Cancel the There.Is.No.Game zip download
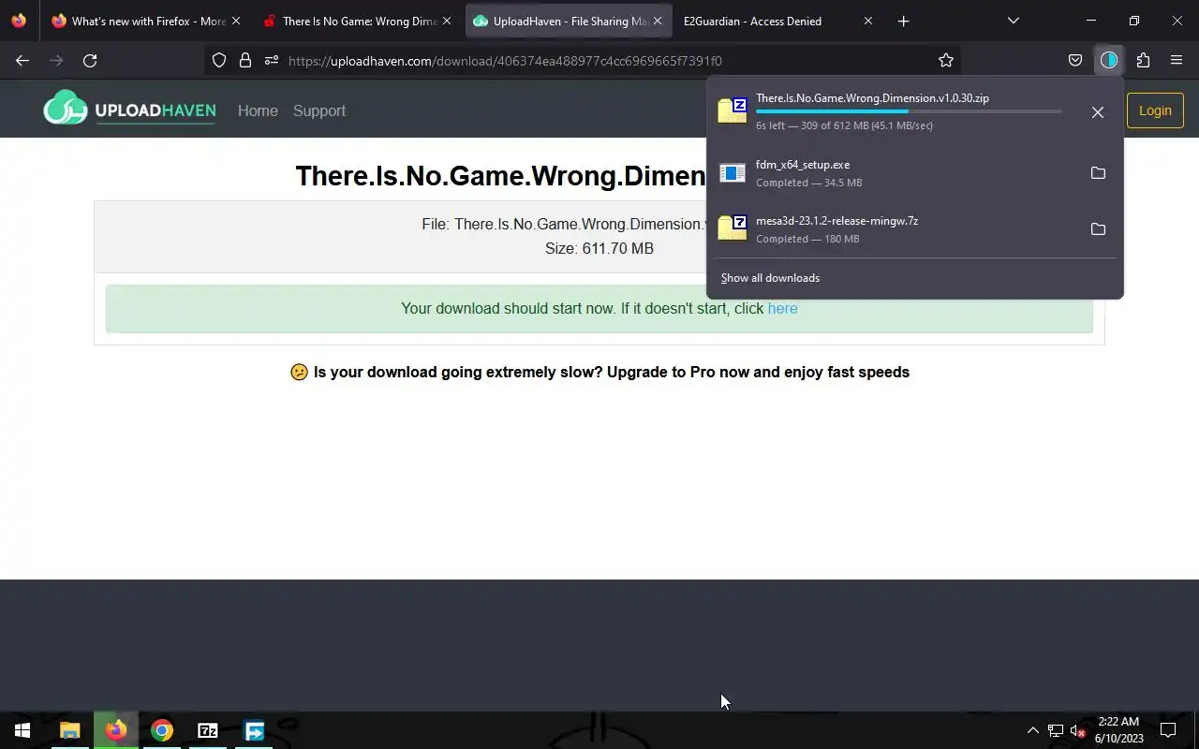Screen dimensions: 1199x749 [x=1098, y=112]
